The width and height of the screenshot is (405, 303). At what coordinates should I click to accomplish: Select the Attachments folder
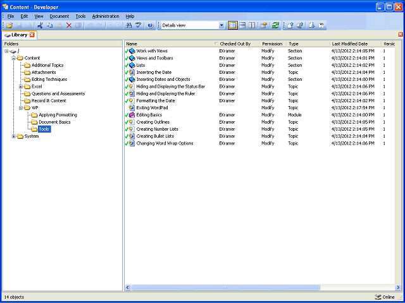pyautogui.click(x=44, y=73)
